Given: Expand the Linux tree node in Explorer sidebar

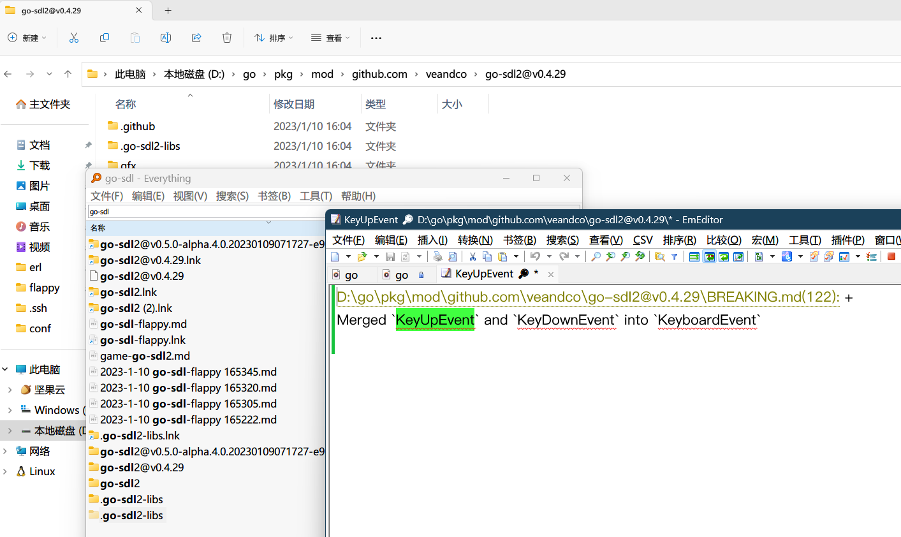Looking at the screenshot, I should click(5, 471).
